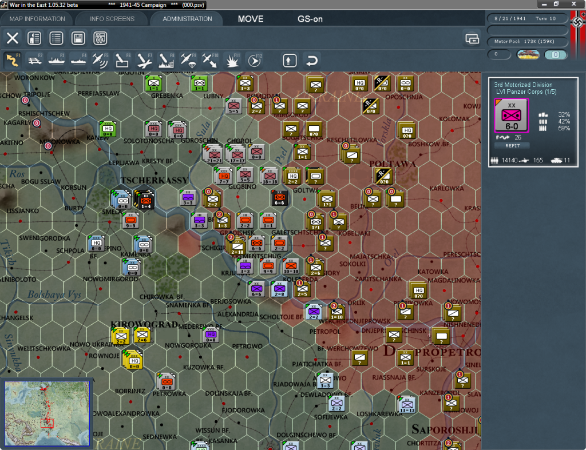The image size is (586, 450).
Task: Select the black 6=6 unit near Goltwa
Action: coord(279,198)
